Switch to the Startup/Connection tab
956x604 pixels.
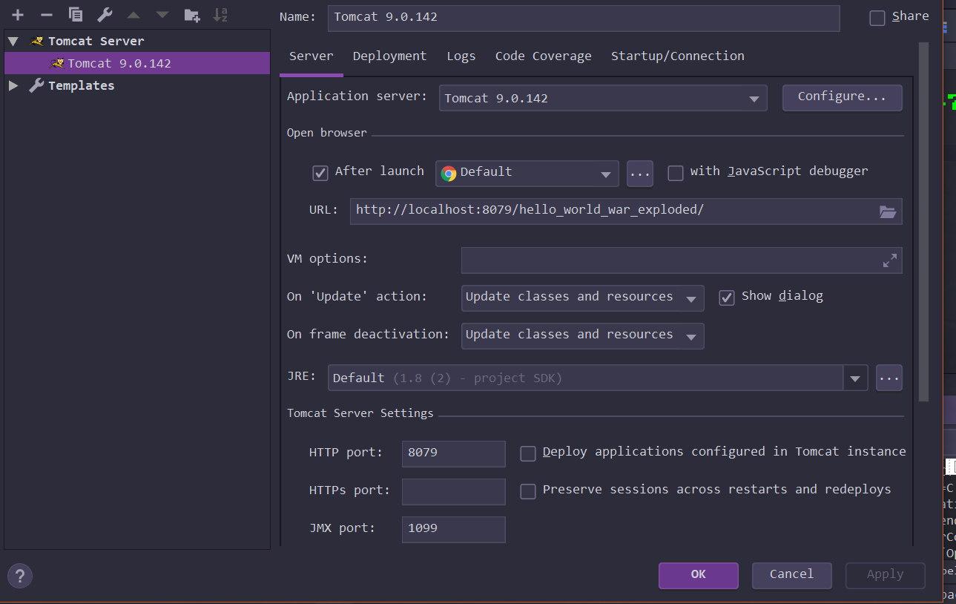(x=678, y=56)
